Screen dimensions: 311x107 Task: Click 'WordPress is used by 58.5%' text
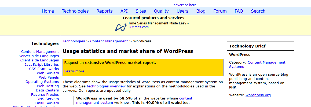click(104, 98)
